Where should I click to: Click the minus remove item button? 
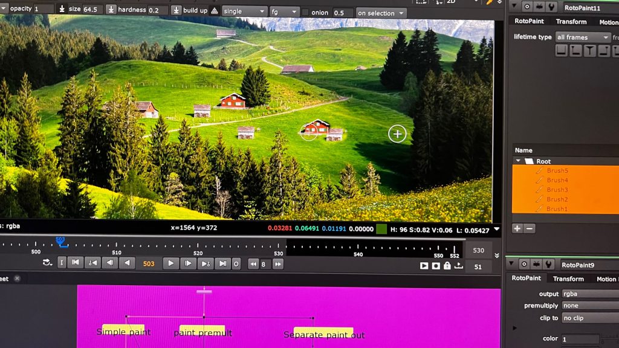point(530,228)
